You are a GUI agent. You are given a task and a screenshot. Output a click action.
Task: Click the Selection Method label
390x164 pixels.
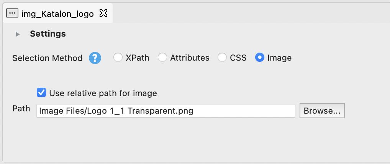tap(48, 58)
